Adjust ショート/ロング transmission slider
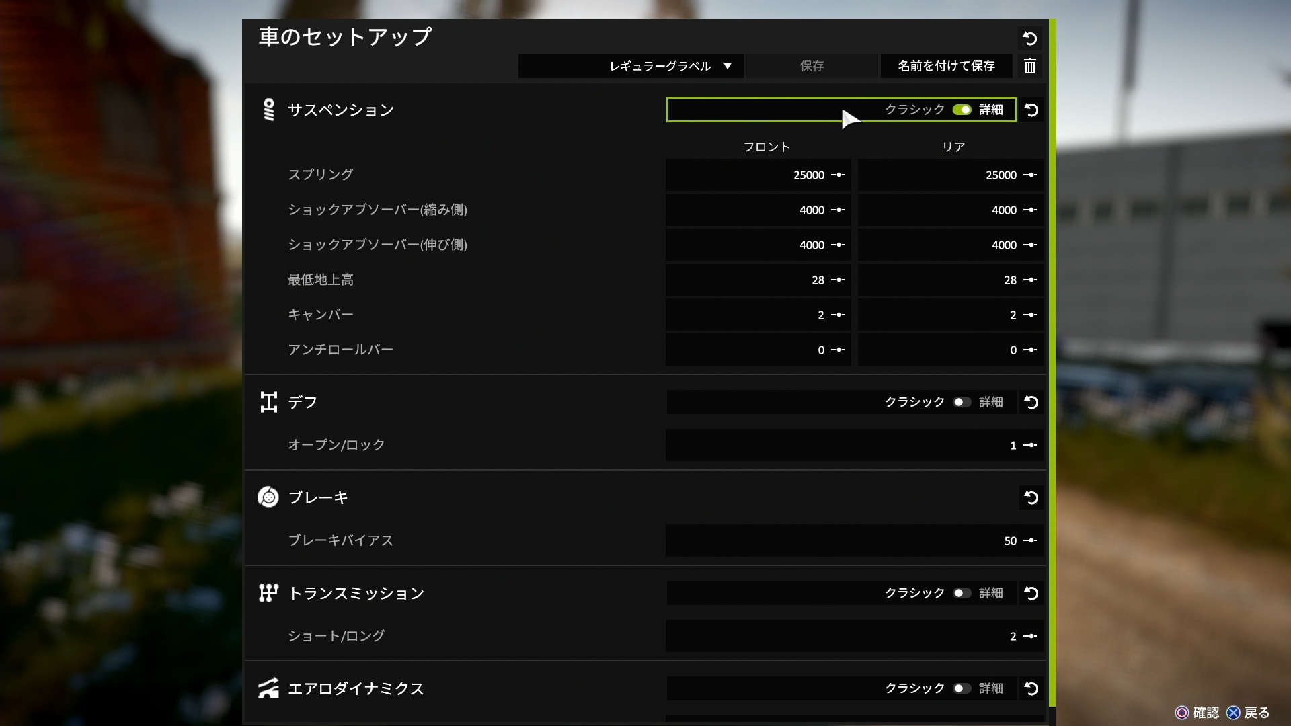 1030,636
